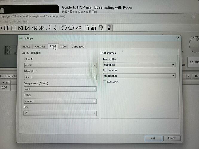Open the Filter Nx dropdown

(x=60, y=77)
